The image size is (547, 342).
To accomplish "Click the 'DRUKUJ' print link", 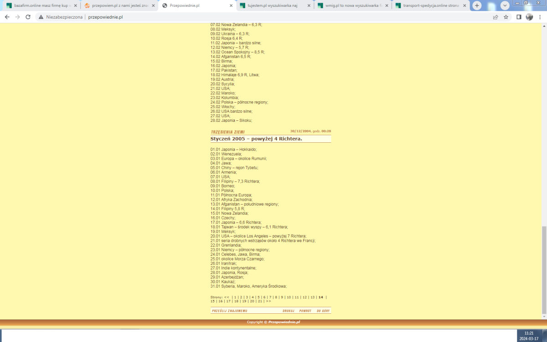I will 288,311.
